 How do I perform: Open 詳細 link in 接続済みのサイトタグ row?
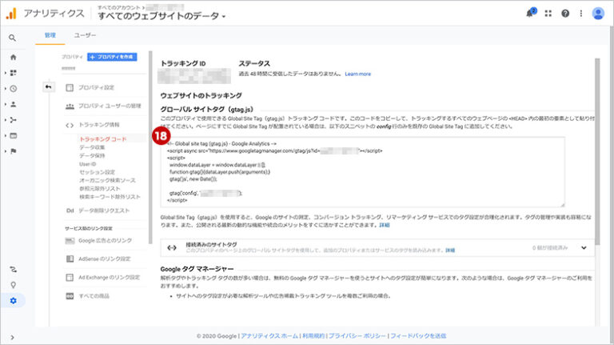click(450, 250)
